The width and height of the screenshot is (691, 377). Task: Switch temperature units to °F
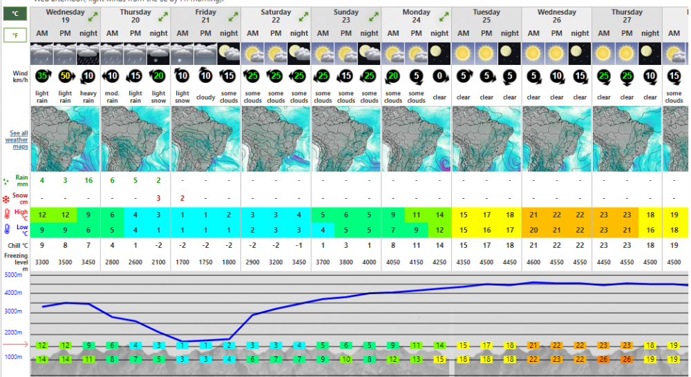pyautogui.click(x=15, y=35)
